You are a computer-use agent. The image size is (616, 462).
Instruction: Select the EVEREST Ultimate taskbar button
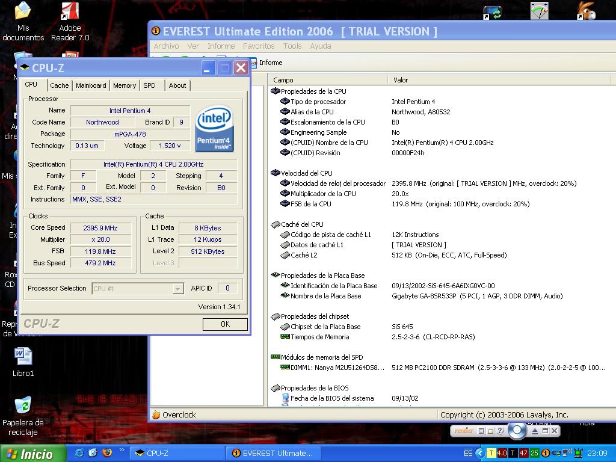(273, 453)
